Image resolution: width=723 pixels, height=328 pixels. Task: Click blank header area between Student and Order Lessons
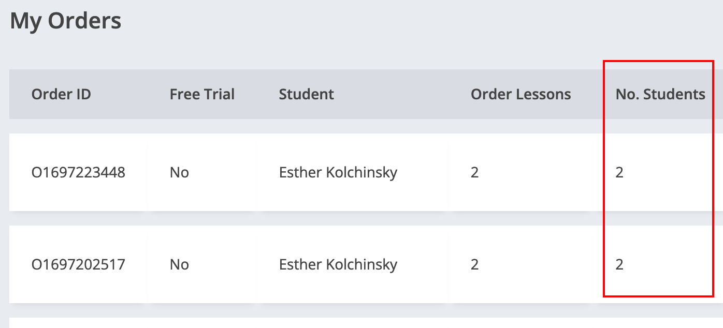404,94
